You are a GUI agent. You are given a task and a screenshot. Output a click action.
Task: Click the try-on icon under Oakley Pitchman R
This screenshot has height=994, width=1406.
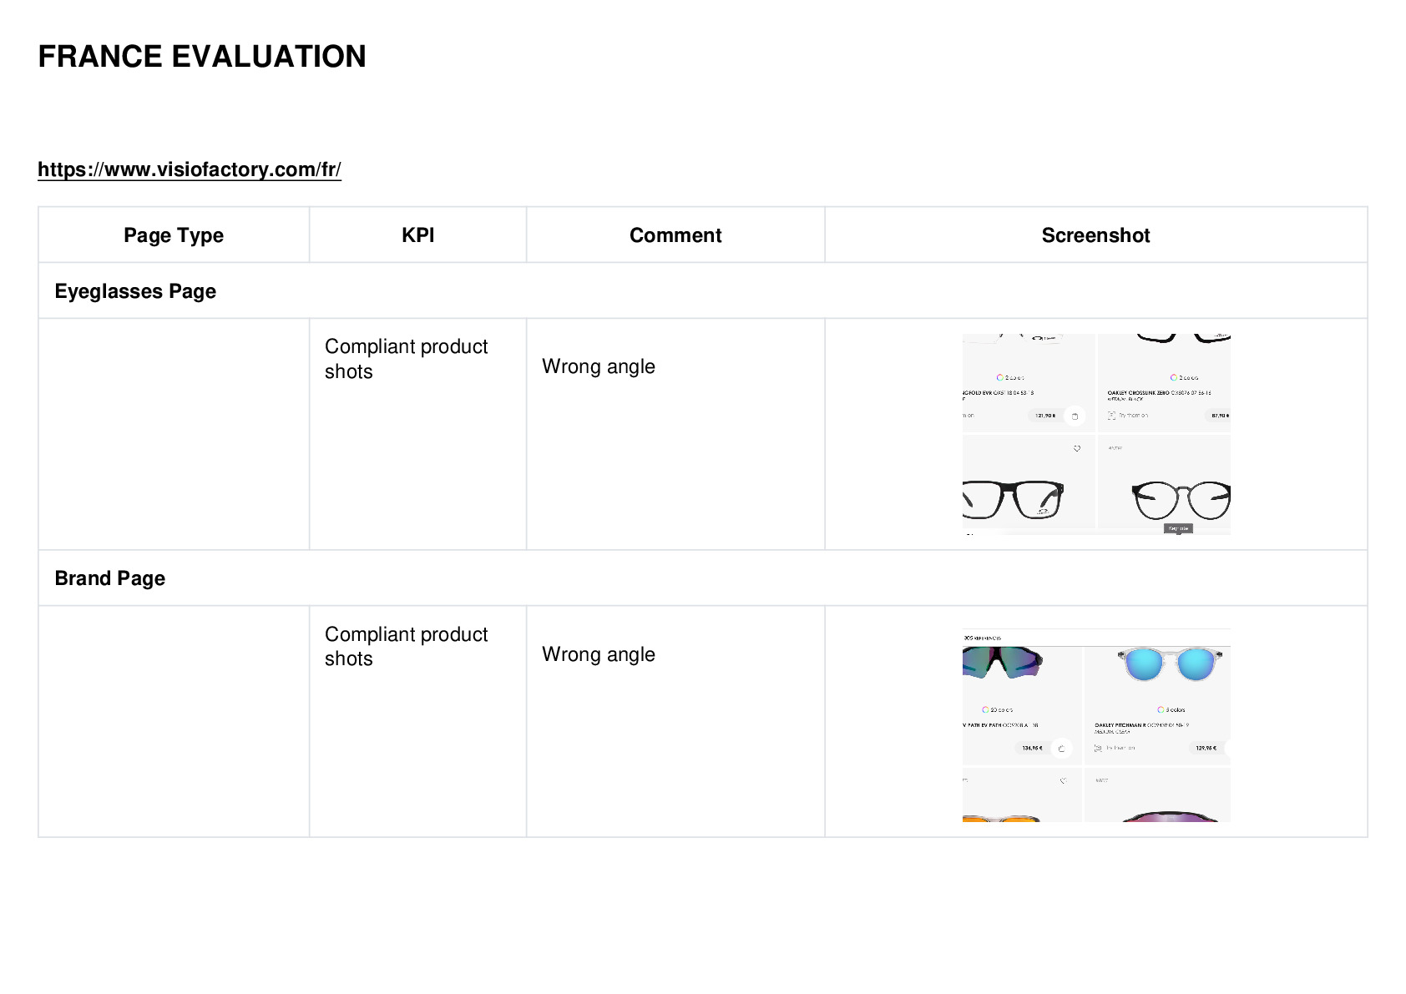click(x=1098, y=748)
